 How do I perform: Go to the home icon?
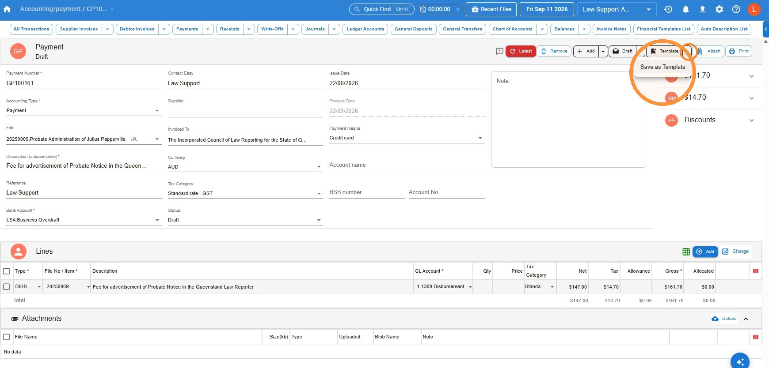pyautogui.click(x=7, y=9)
